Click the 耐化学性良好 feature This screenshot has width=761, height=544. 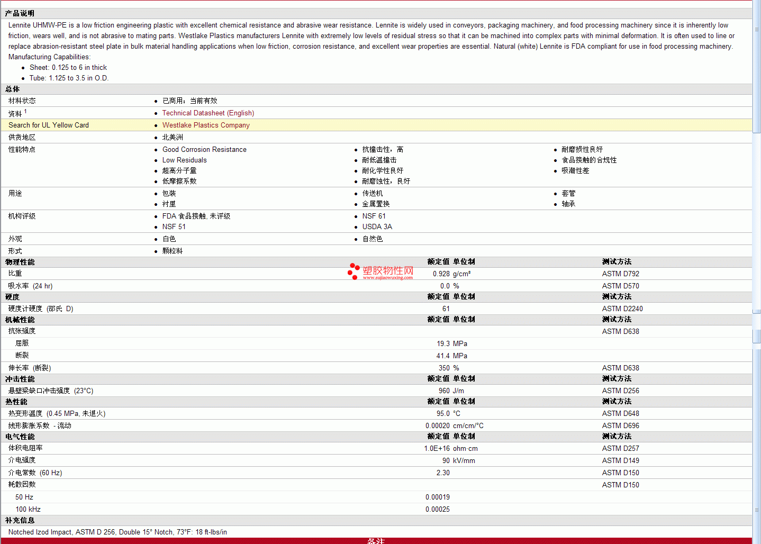(383, 170)
